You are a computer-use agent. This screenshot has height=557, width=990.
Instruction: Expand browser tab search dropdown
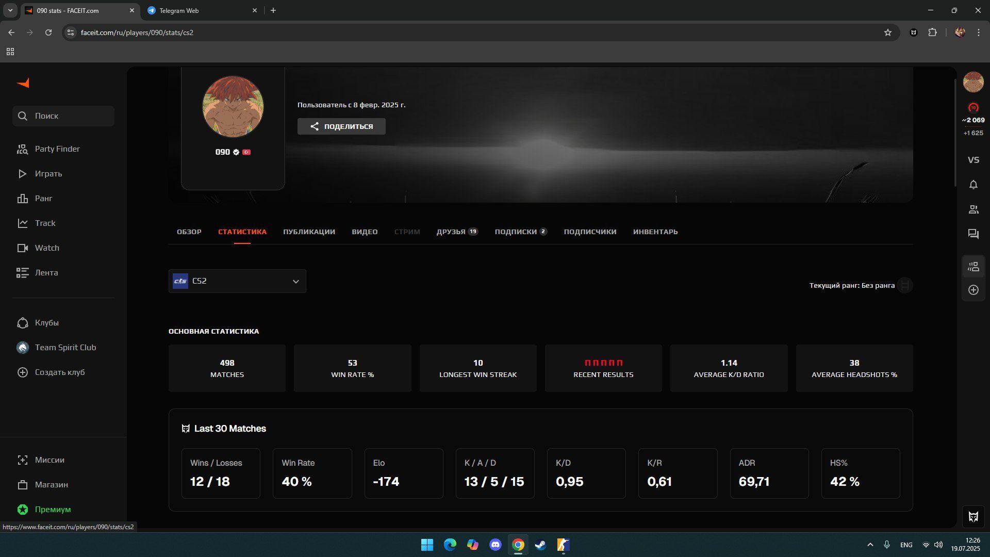pos(10,10)
